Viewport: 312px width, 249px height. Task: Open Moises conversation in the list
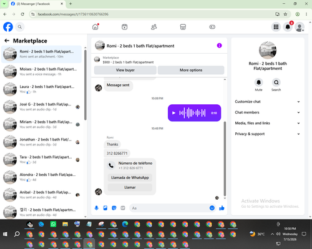coord(41,72)
